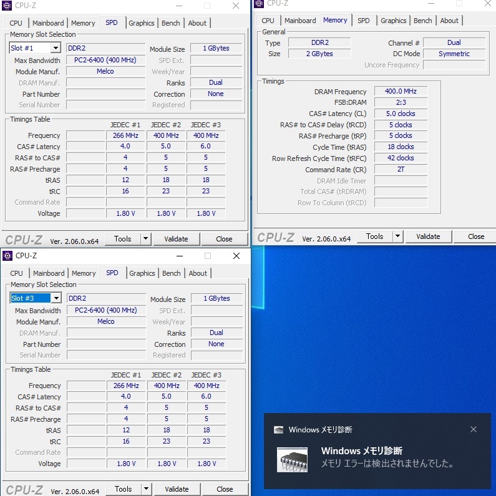The height and width of the screenshot is (496, 496).
Task: Click JEDEC #1 266 MHz frequency in Slot #3 window
Action: [126, 386]
